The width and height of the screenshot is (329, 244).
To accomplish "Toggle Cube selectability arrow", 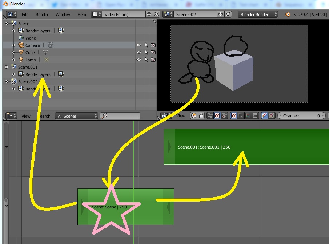I will pyautogui.click(x=146, y=52).
